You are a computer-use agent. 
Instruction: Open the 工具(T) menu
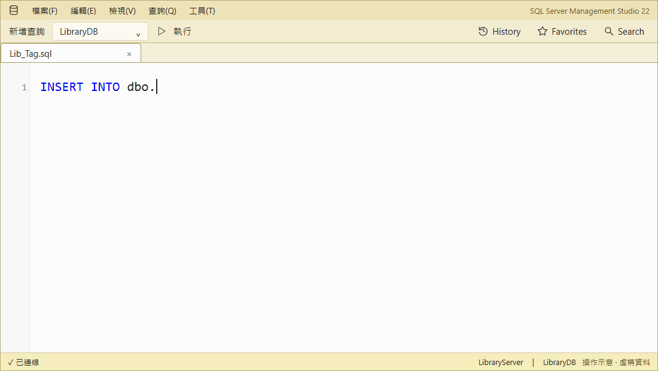(202, 11)
